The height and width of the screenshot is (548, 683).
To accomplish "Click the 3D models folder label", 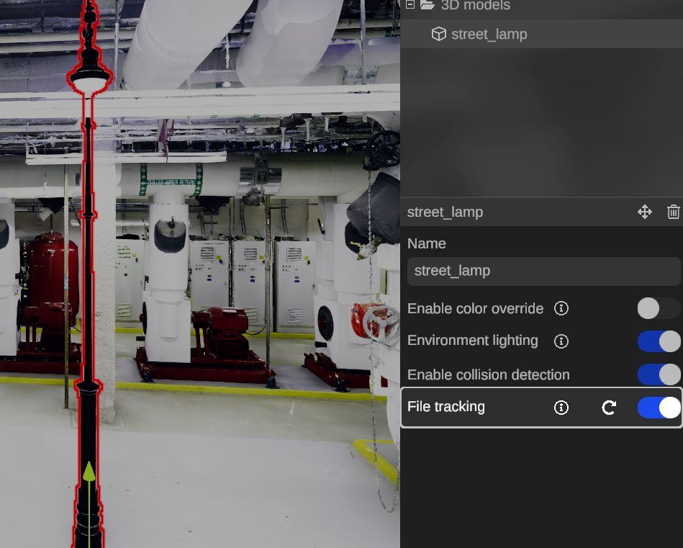I will [475, 6].
